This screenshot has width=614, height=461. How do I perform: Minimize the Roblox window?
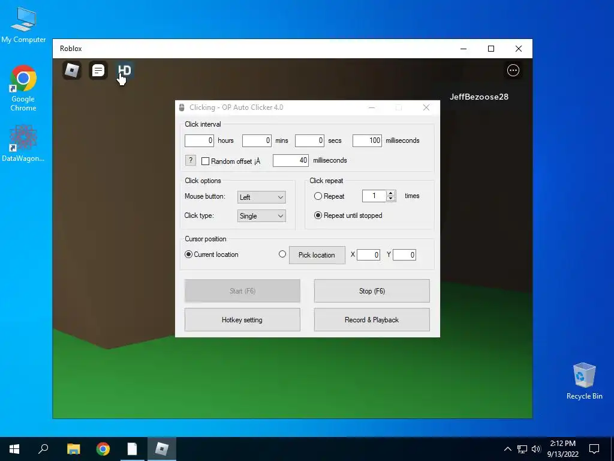463,49
